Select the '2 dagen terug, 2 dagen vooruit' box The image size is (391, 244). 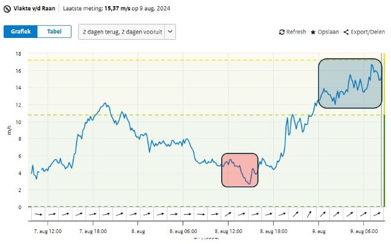(122, 32)
